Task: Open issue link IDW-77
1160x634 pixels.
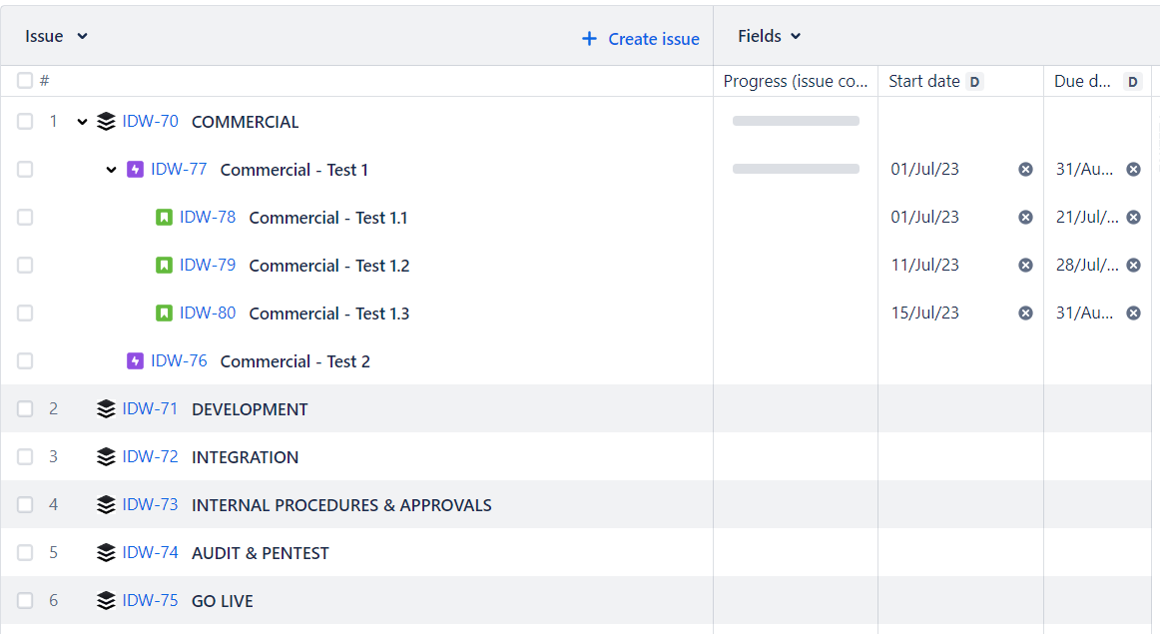Action: pyautogui.click(x=179, y=170)
